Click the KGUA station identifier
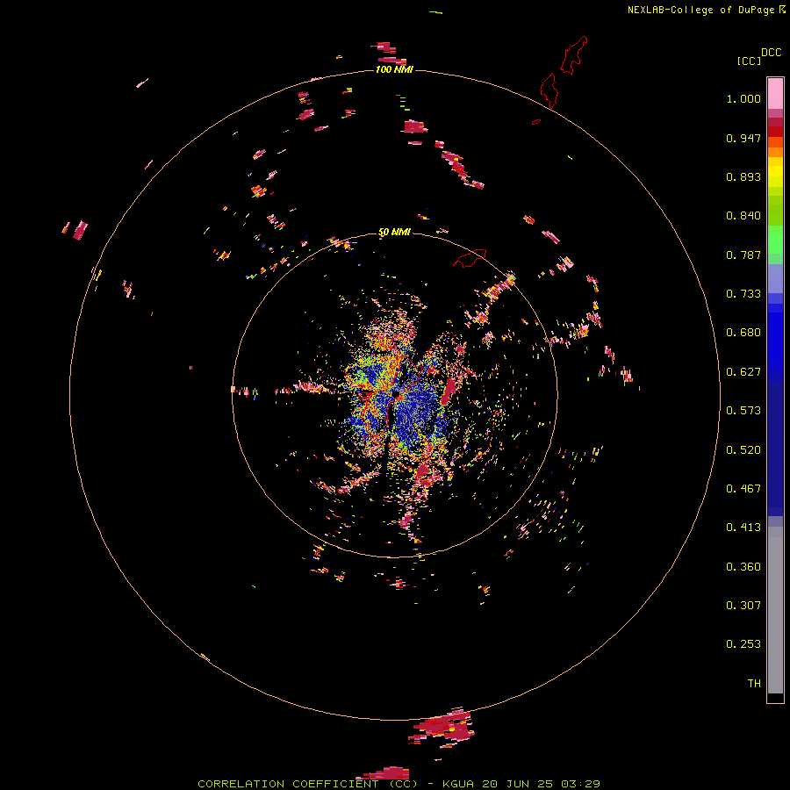The image size is (790, 790). click(x=458, y=784)
